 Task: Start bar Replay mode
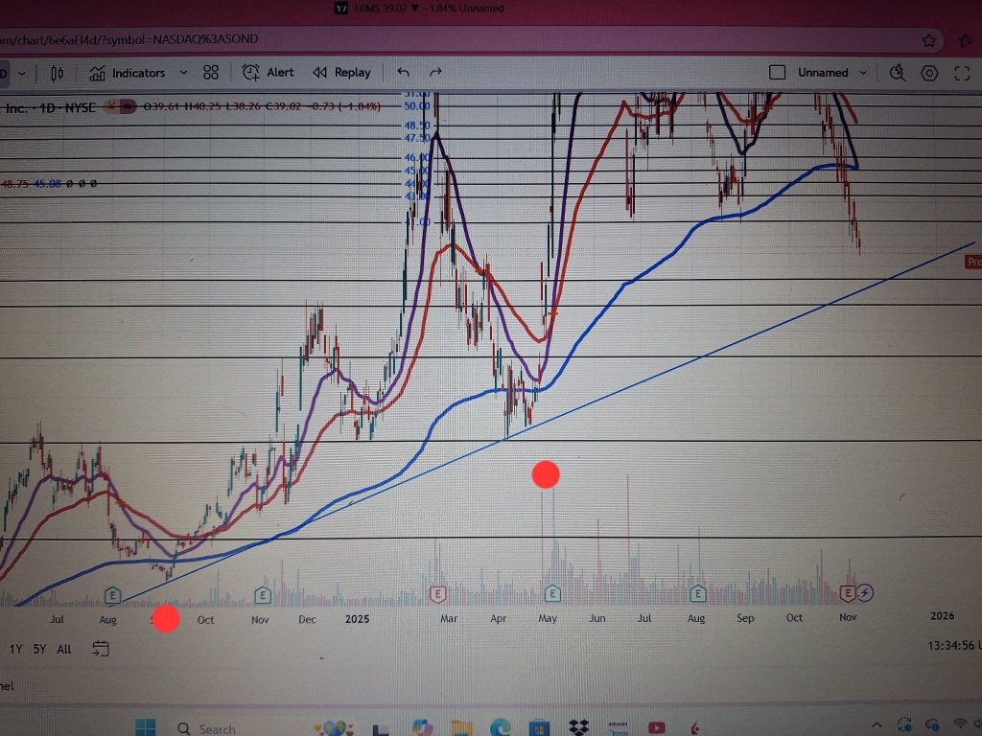click(341, 73)
